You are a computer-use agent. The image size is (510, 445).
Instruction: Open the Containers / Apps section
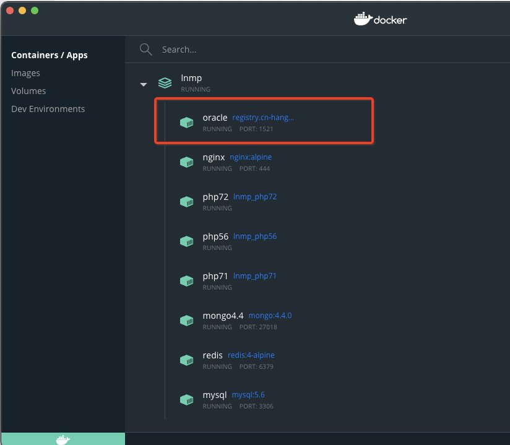(50, 55)
